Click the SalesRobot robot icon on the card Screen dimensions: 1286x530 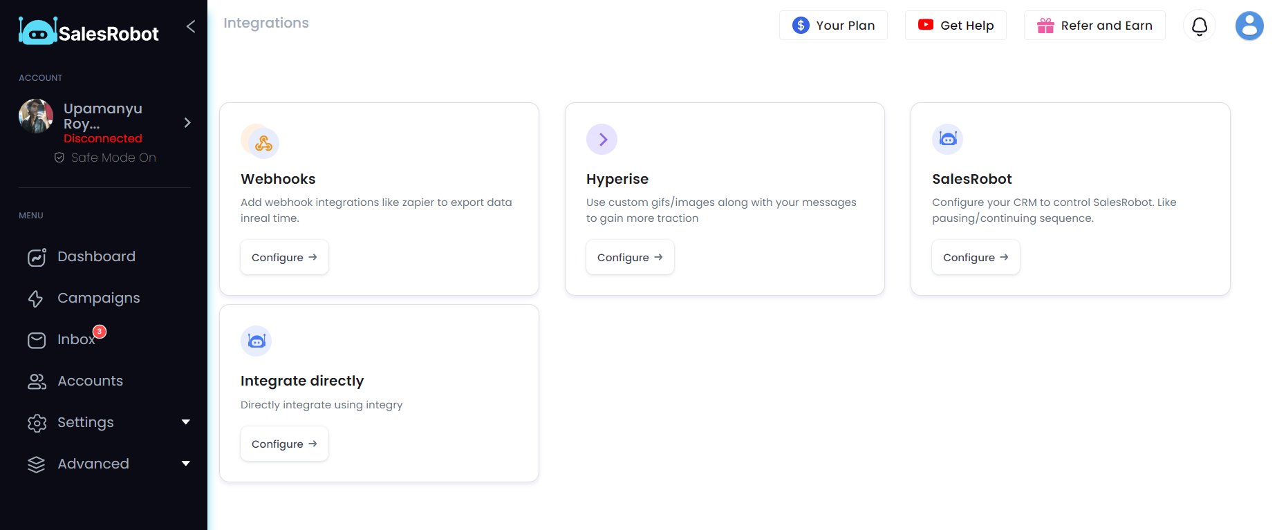click(x=947, y=139)
